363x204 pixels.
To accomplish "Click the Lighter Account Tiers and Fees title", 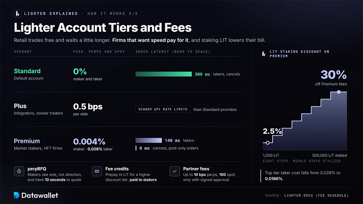I will (103, 28).
